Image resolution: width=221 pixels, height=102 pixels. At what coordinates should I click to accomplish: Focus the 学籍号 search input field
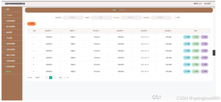point(102,17)
